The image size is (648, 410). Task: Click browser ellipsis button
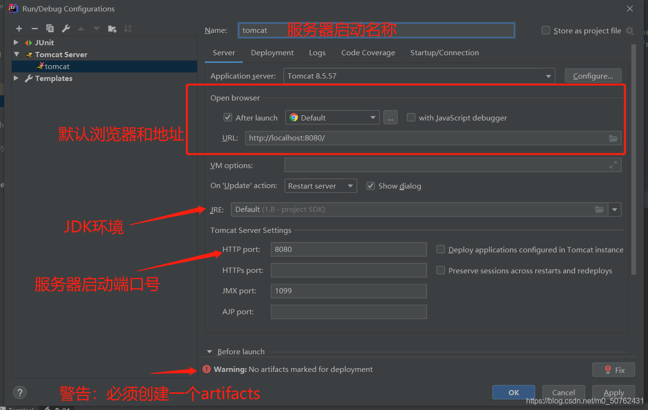pos(390,118)
